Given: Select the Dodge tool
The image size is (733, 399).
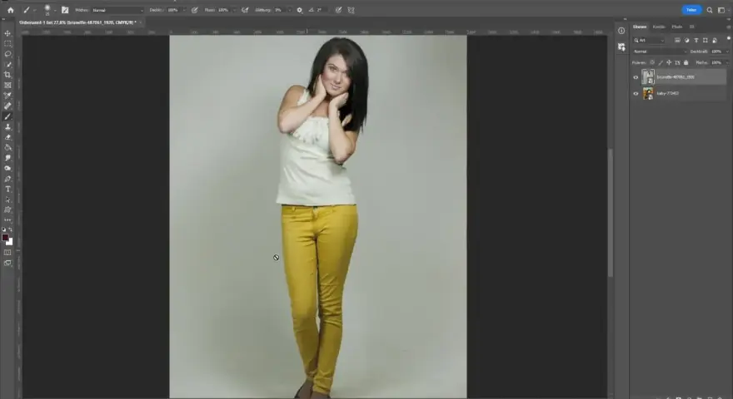Looking at the screenshot, I should [7, 169].
